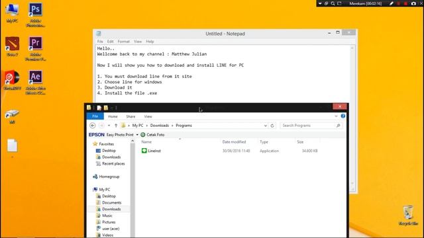Open the Recycle Bin on the desktop
Viewport: 424px width, 238px height.
408,216
